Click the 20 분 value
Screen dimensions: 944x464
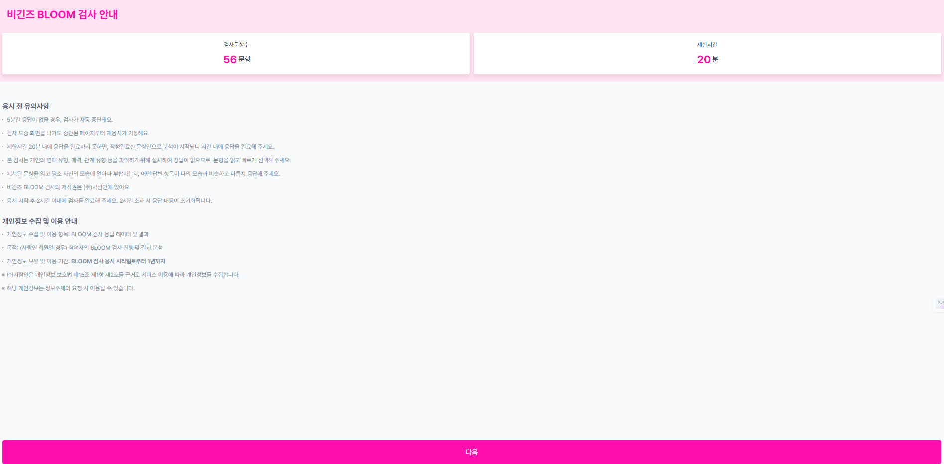tap(707, 59)
